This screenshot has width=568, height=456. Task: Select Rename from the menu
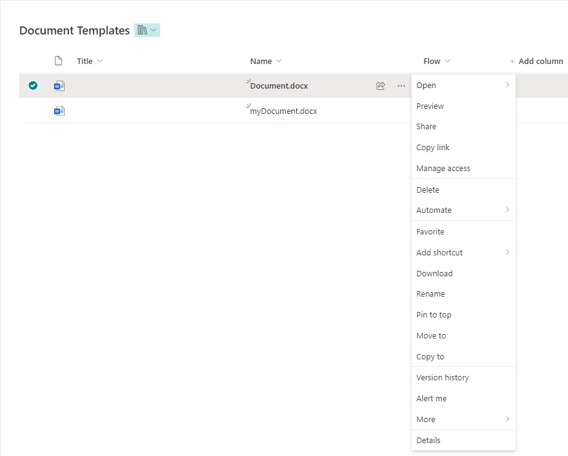tap(463, 294)
